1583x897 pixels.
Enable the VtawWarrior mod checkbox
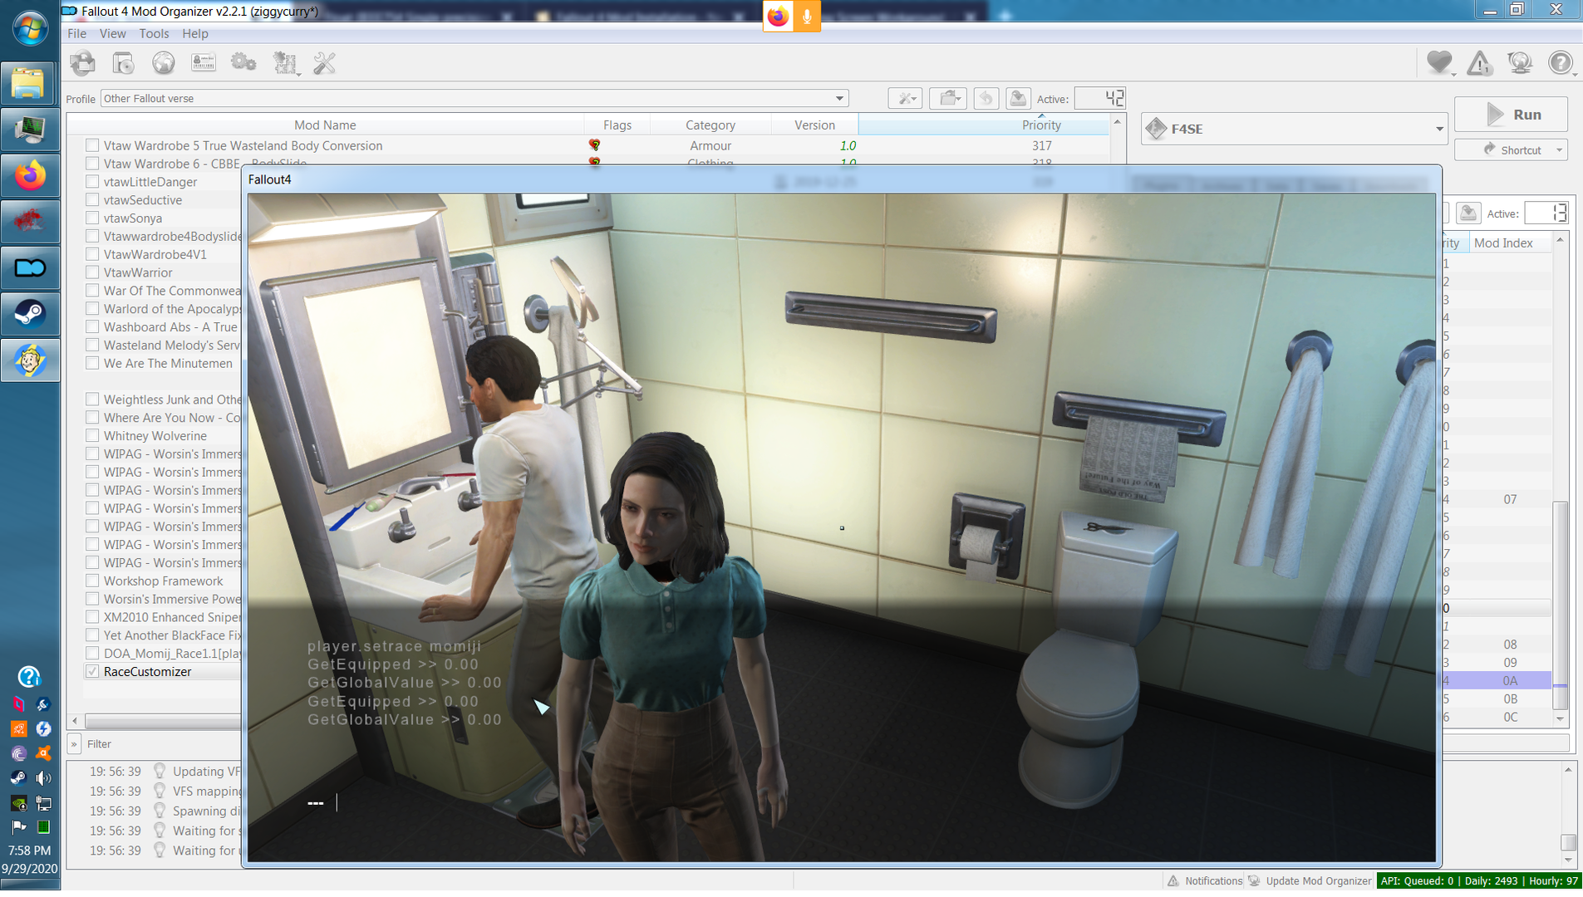coord(92,272)
